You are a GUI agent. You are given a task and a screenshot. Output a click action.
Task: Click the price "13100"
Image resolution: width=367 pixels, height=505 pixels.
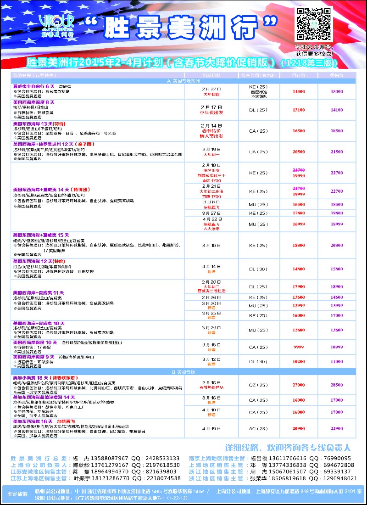point(299,110)
